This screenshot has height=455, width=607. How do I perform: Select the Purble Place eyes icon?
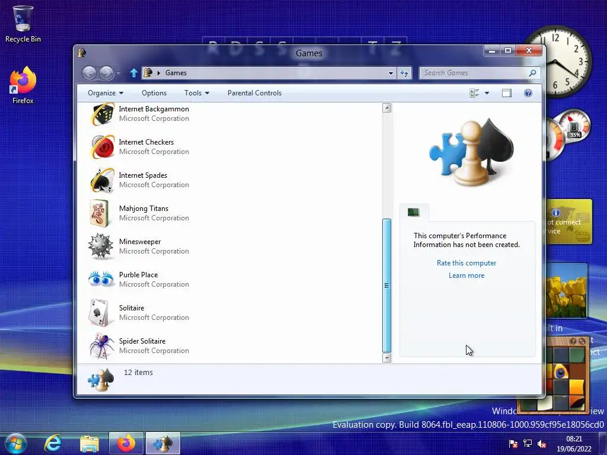pyautogui.click(x=101, y=279)
